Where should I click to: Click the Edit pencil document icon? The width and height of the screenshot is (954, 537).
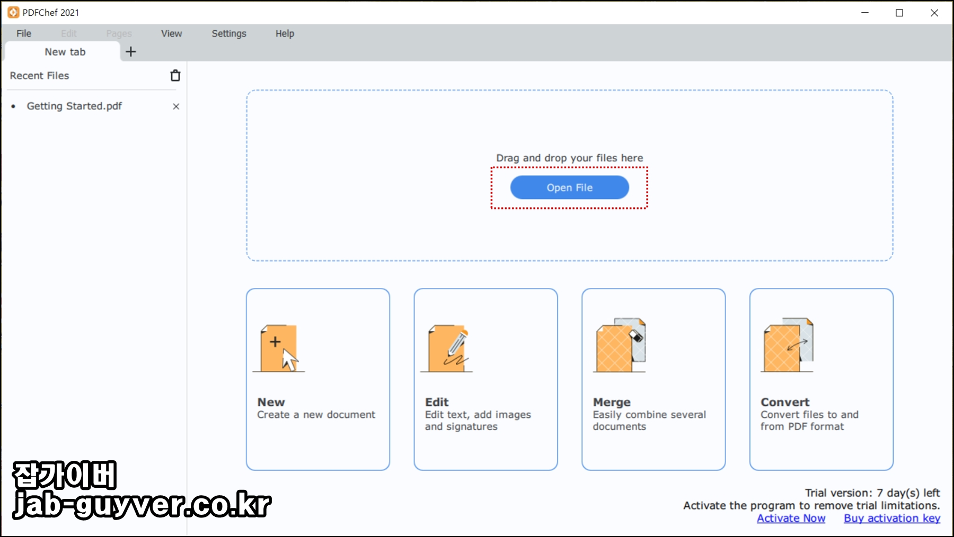448,348
